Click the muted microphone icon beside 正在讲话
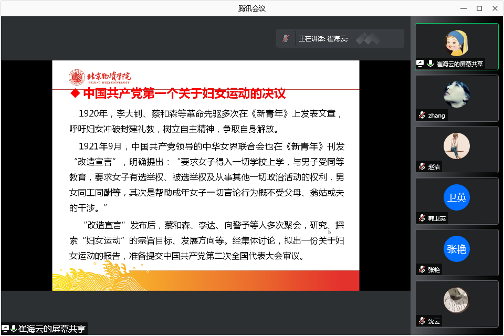 click(x=286, y=38)
